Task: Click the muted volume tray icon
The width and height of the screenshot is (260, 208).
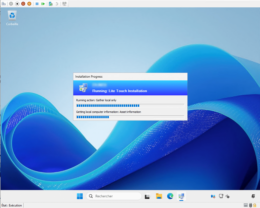Action: pos(228,196)
